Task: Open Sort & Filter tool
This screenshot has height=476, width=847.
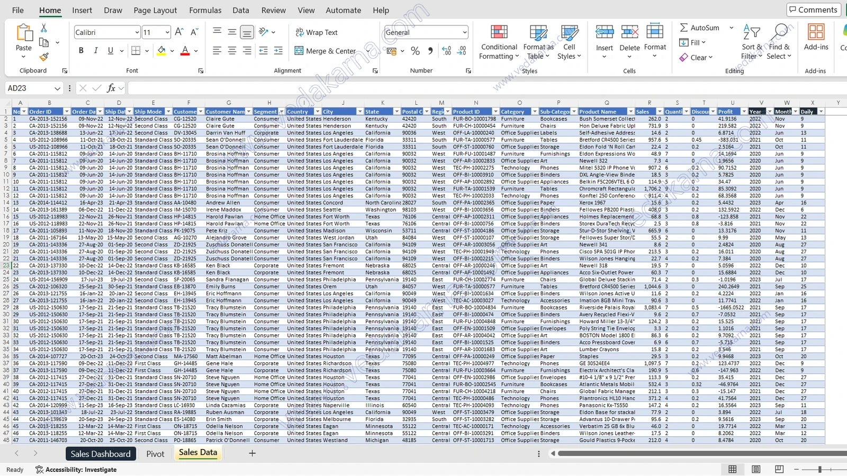Action: [752, 42]
